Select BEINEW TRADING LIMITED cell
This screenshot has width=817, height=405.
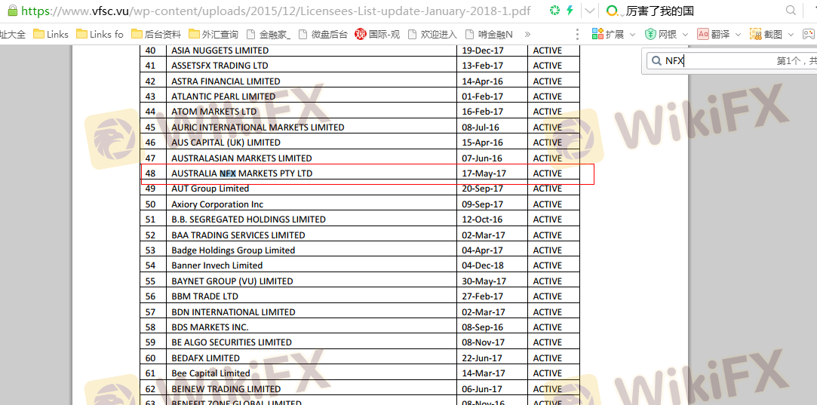click(x=311, y=388)
